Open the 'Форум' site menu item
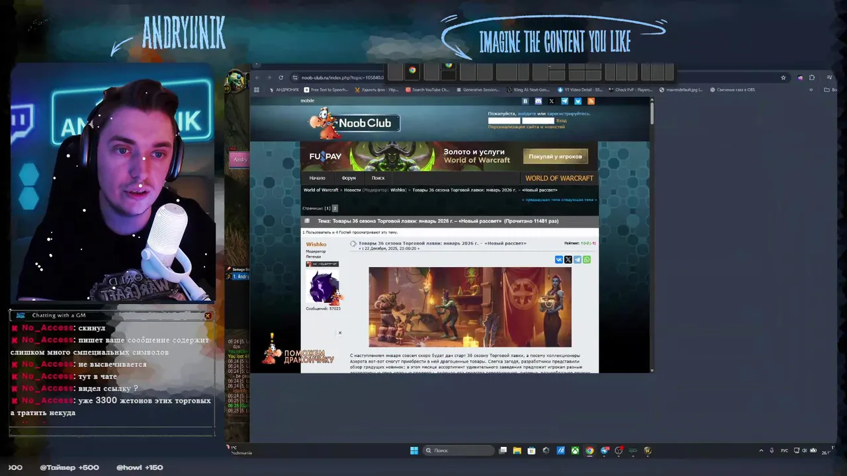The height and width of the screenshot is (476, 847). pos(349,178)
